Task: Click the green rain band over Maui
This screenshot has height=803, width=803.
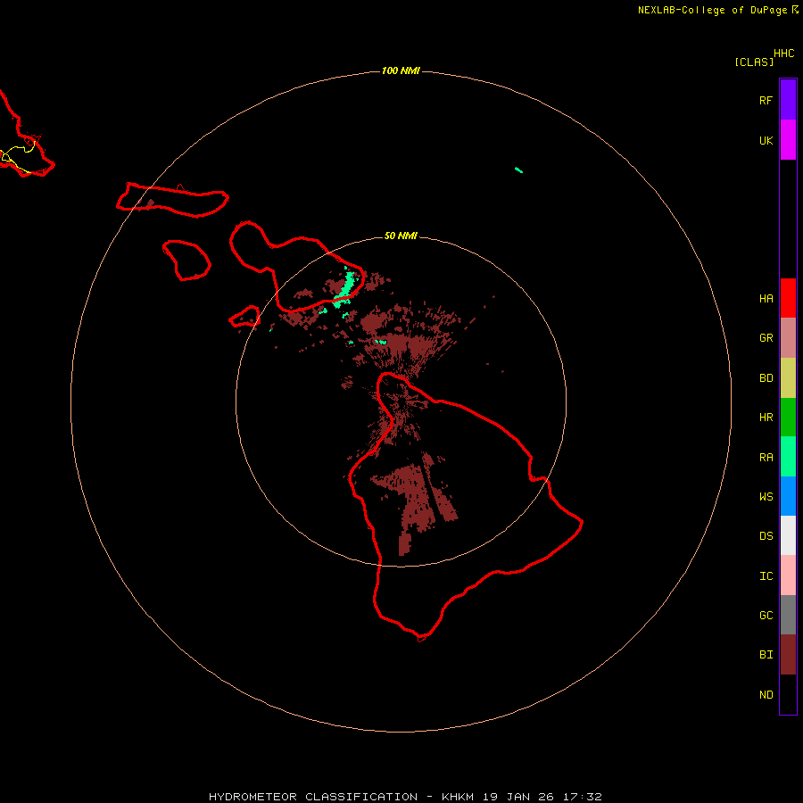Action: [344, 290]
